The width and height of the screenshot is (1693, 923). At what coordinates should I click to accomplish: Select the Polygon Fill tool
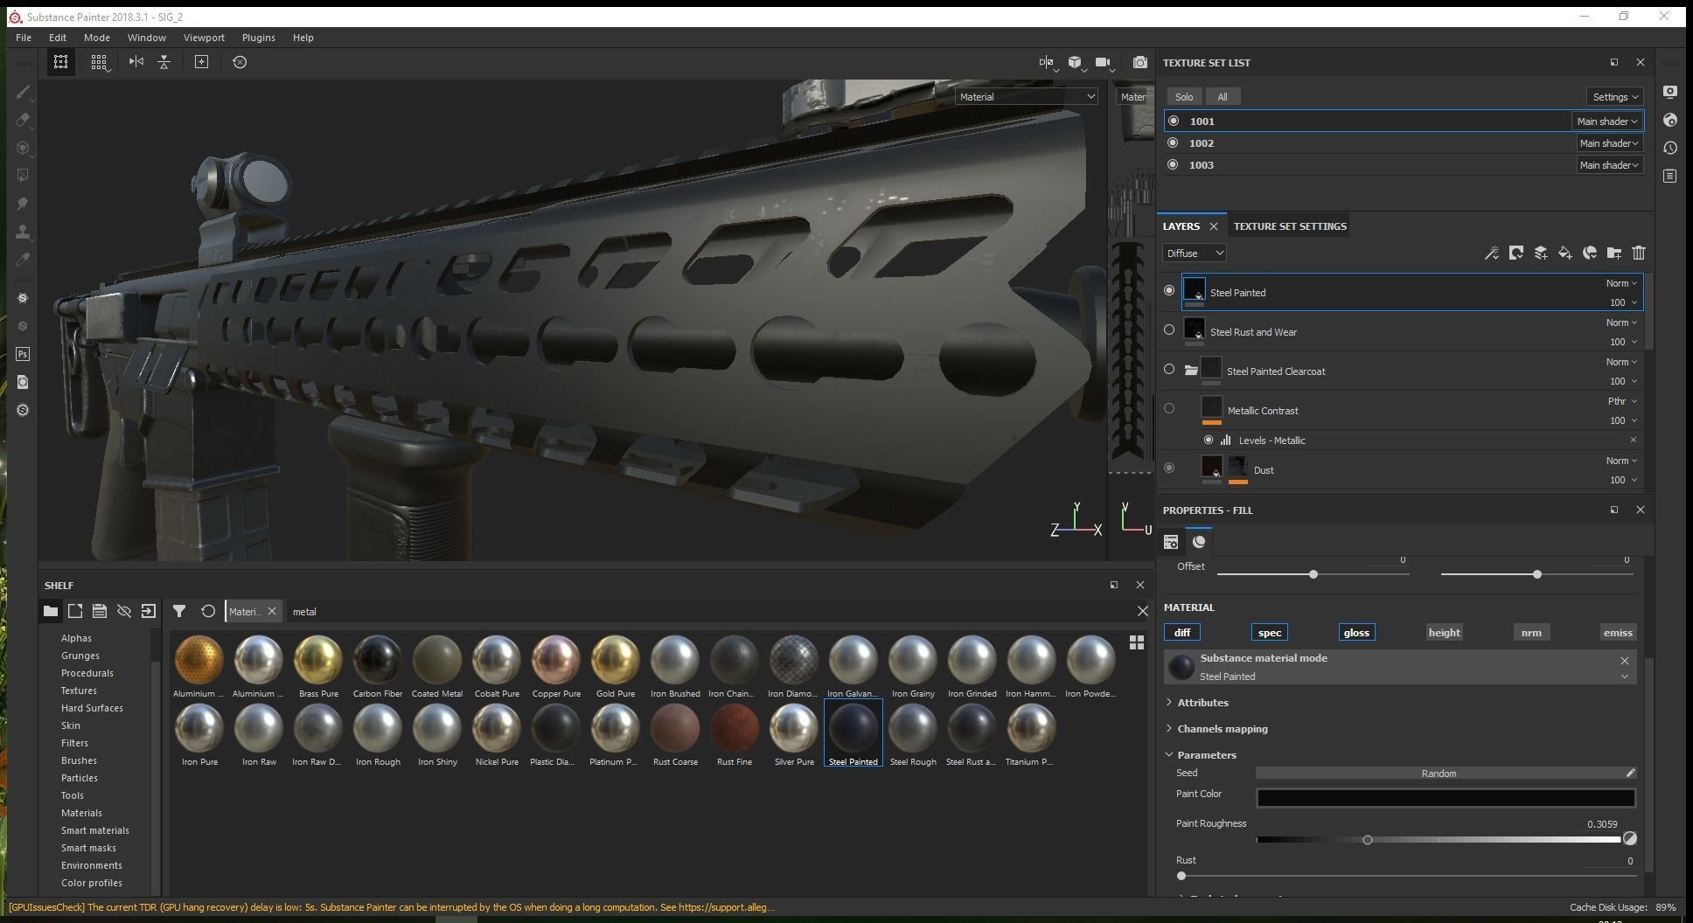[x=24, y=176]
